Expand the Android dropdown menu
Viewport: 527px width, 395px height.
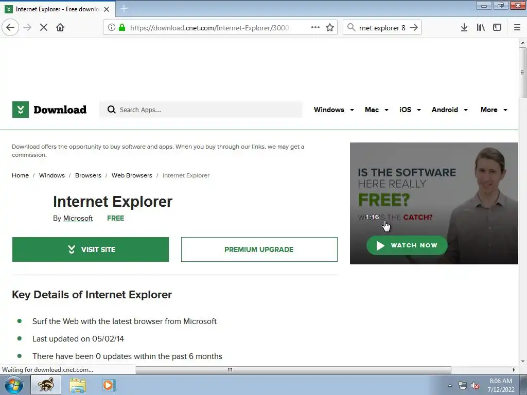[x=450, y=110]
